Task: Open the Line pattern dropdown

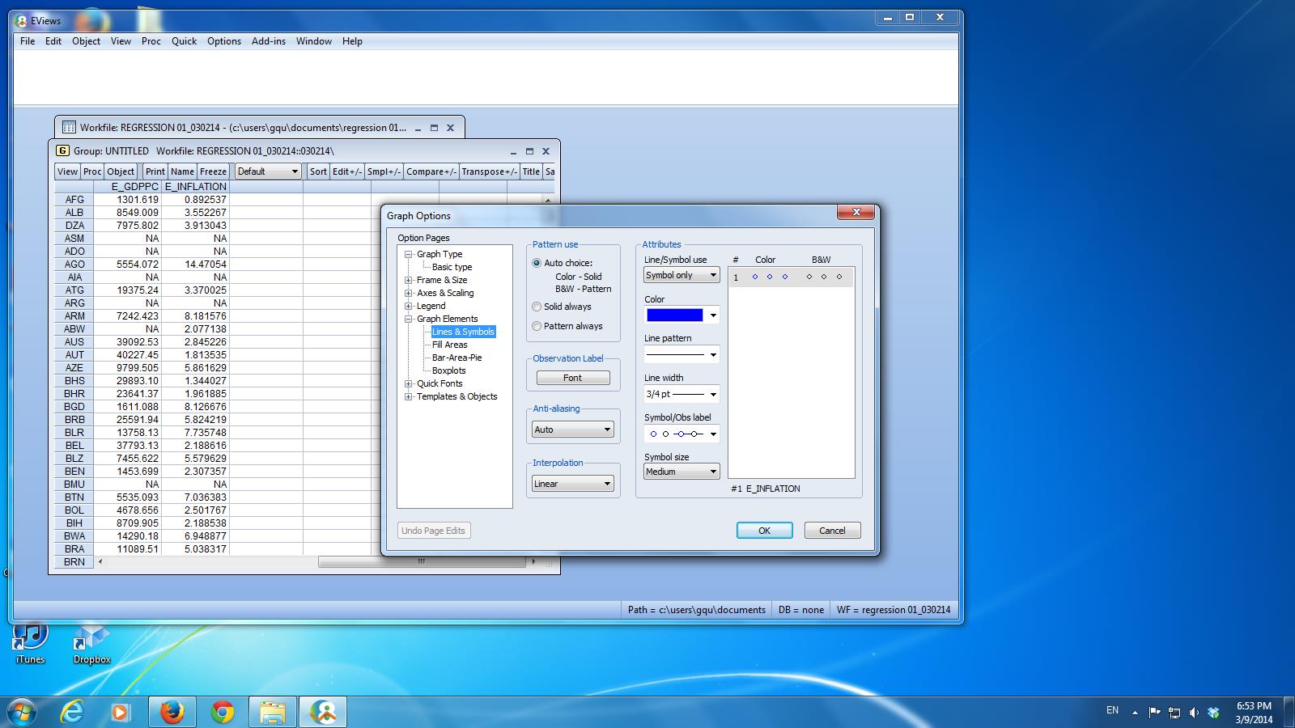Action: click(681, 354)
